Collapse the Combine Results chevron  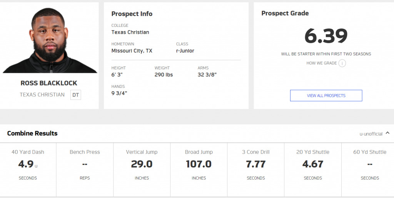coord(387,133)
